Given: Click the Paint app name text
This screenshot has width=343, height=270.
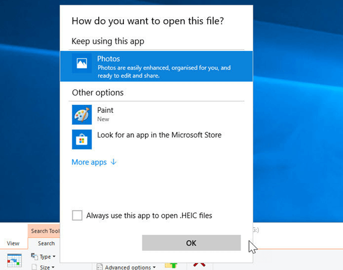Looking at the screenshot, I should (105, 110).
